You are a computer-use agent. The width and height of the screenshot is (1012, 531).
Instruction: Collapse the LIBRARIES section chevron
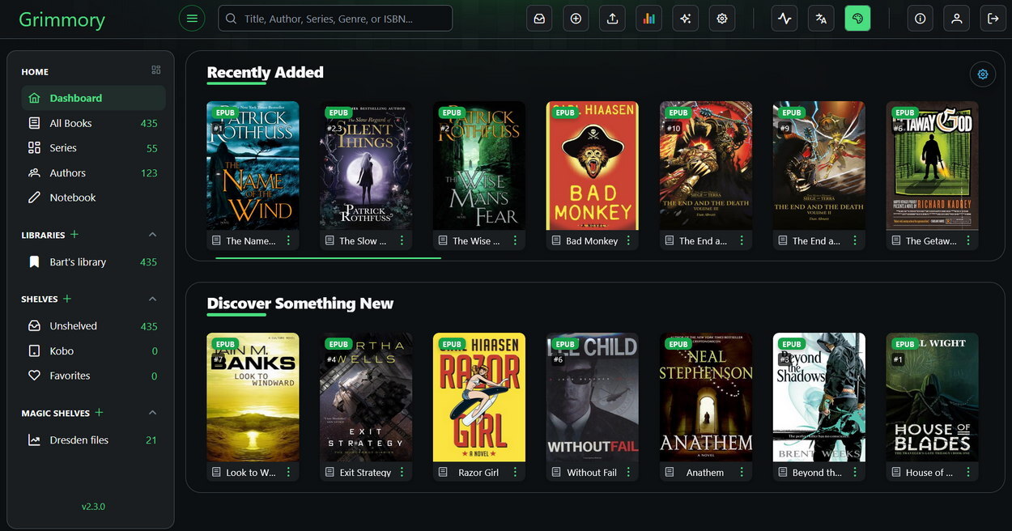(153, 235)
